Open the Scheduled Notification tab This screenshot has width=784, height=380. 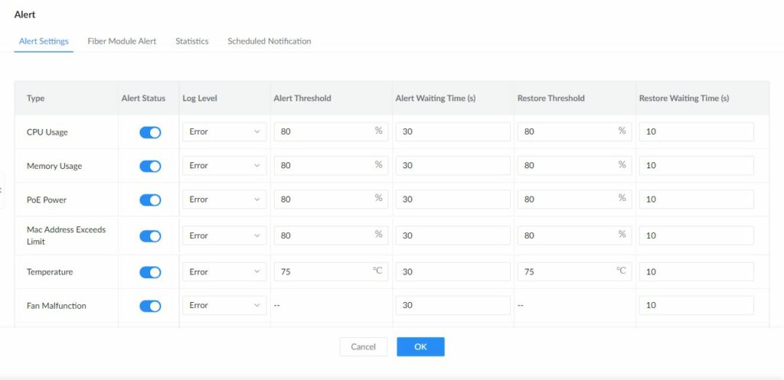click(x=269, y=41)
